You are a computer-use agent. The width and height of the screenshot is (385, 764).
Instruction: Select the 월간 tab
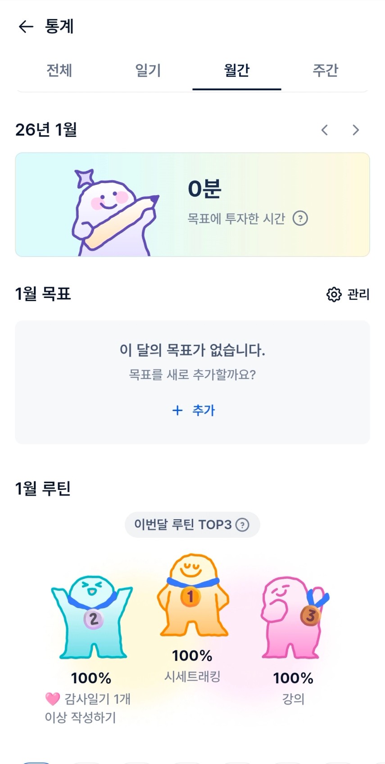click(236, 70)
